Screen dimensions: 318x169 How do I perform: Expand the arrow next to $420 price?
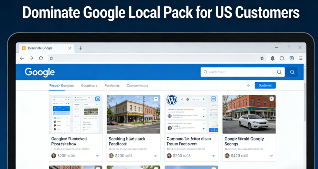point(271,156)
